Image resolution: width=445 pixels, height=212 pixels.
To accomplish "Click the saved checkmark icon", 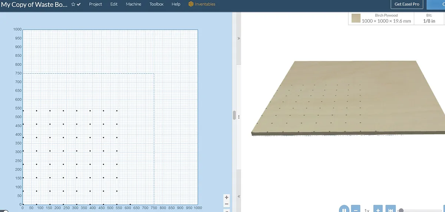I will pos(79,4).
